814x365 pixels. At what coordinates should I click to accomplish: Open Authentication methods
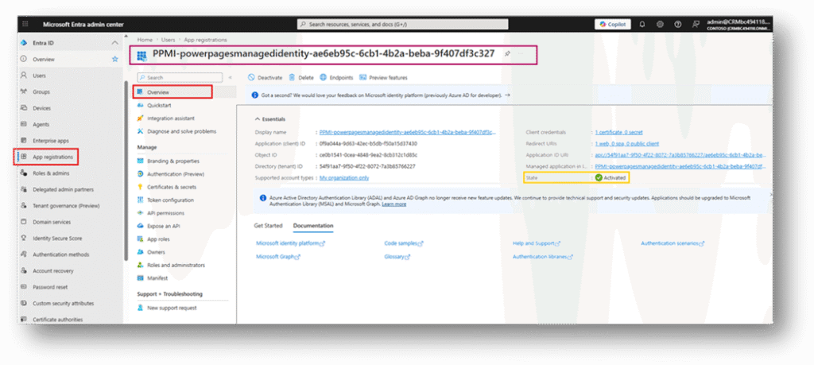coord(60,254)
